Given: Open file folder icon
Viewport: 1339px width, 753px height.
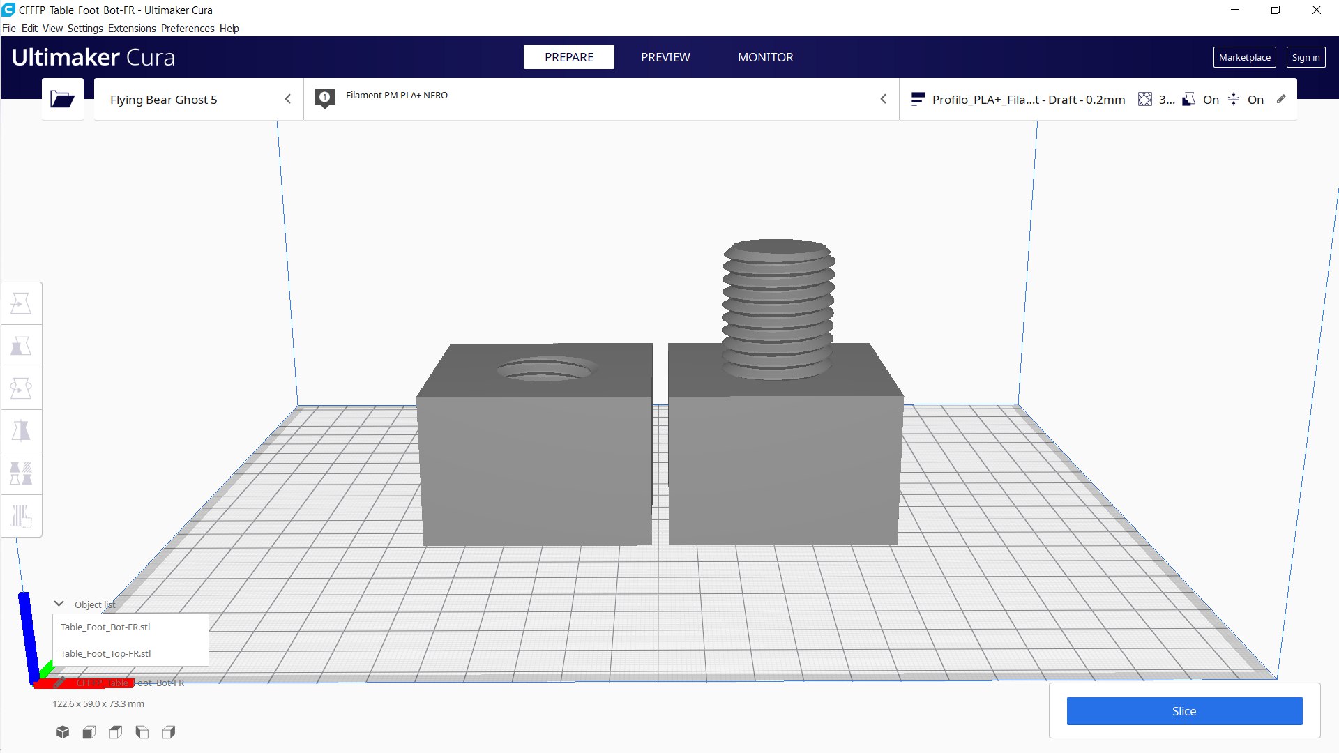Looking at the screenshot, I should (62, 99).
